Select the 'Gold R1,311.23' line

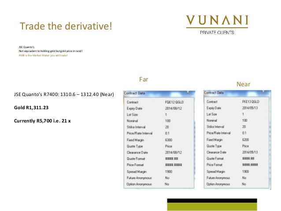click(31, 107)
